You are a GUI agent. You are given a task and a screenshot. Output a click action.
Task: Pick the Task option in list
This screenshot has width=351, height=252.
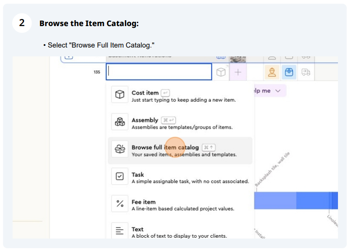click(x=180, y=178)
